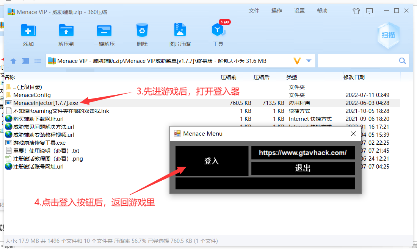Click the search magnifier icon

point(402,61)
